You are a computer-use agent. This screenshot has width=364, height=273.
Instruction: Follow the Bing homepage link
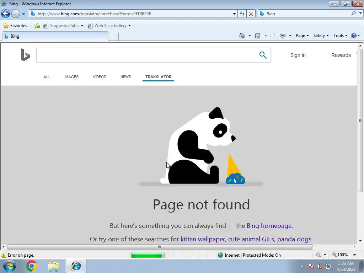point(269,226)
